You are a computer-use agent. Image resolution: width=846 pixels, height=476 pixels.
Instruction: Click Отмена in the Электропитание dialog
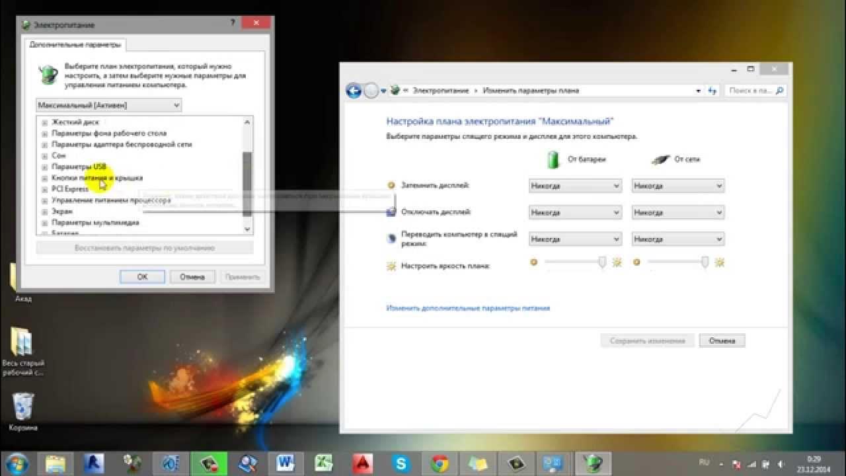click(192, 277)
